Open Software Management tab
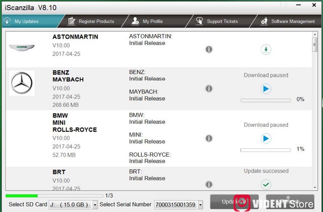323x212 pixels. coord(287,21)
